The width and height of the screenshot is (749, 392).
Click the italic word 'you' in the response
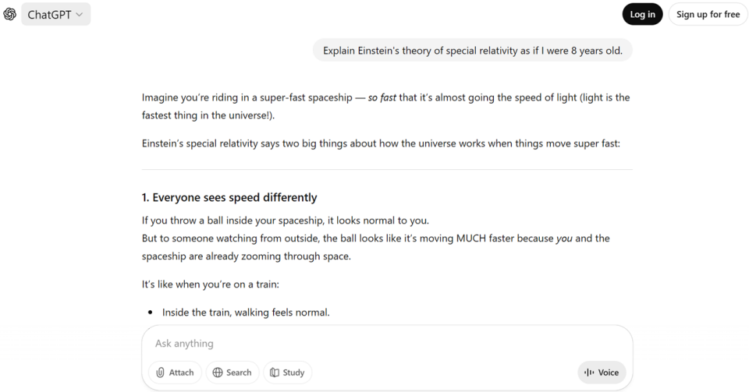[564, 238]
